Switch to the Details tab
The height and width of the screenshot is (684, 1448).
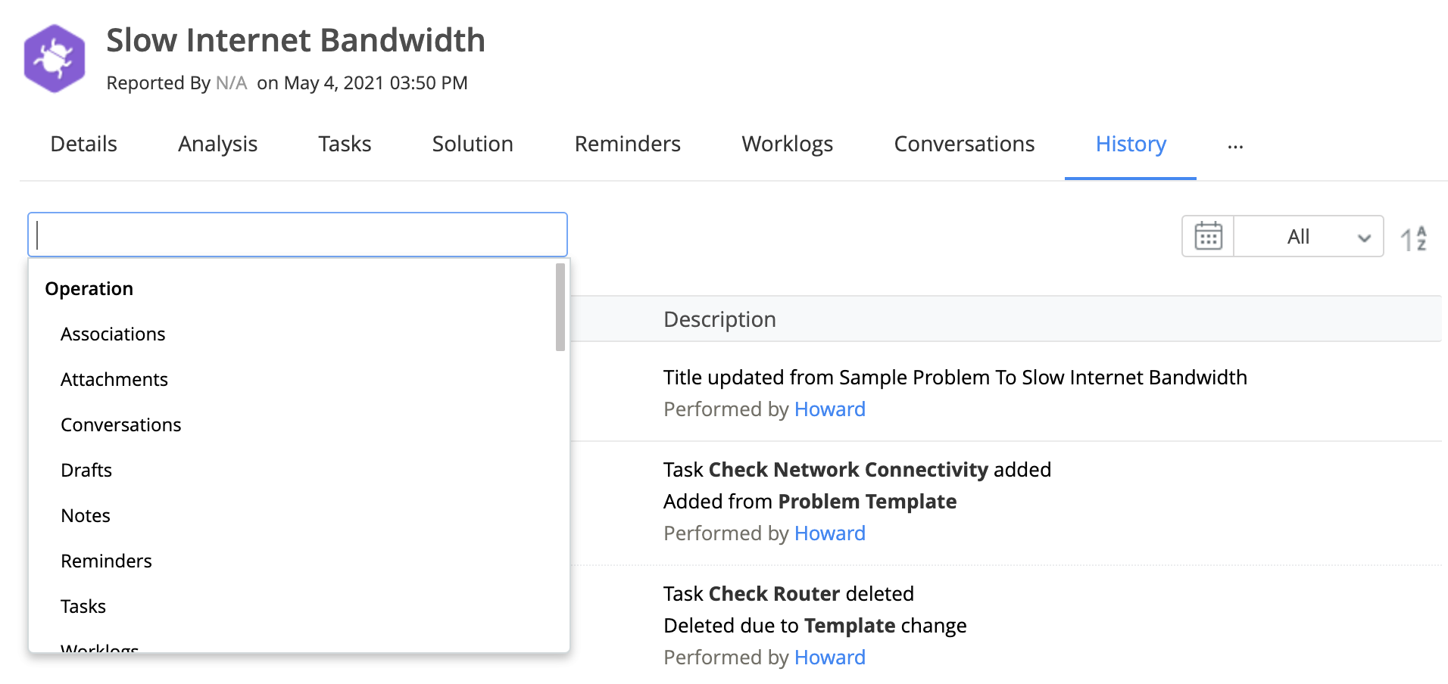point(83,144)
